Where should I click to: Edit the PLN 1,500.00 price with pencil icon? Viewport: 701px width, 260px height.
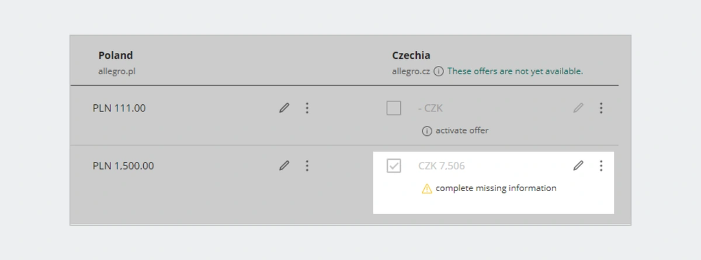pyautogui.click(x=284, y=166)
